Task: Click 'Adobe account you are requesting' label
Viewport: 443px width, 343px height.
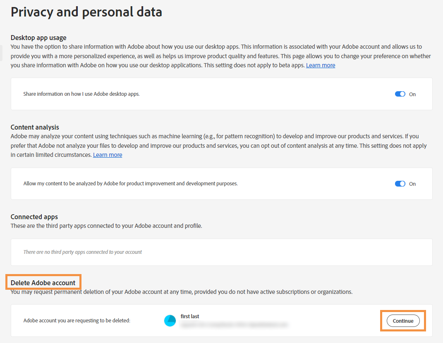Action: (77, 320)
